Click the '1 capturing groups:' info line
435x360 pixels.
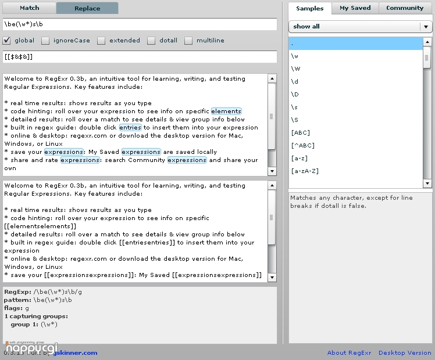[36, 316]
